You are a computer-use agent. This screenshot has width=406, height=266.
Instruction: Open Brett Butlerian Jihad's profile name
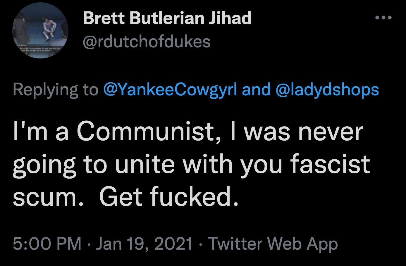[x=167, y=18]
